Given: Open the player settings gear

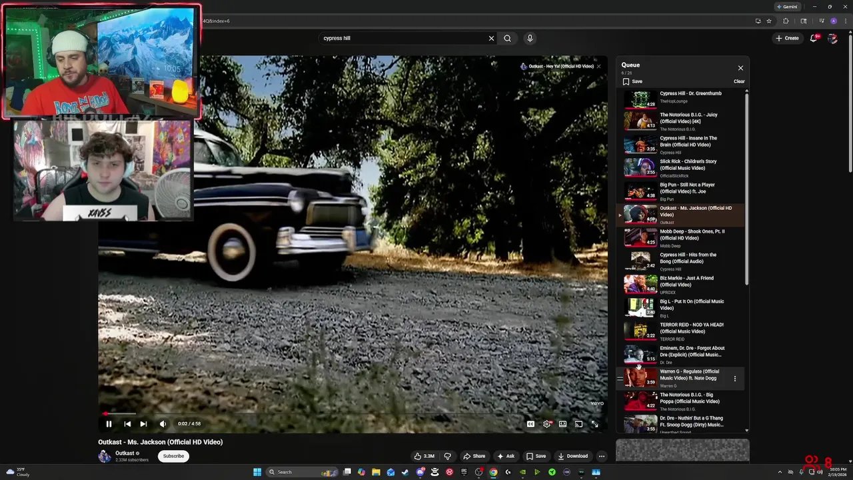Looking at the screenshot, I should (546, 424).
